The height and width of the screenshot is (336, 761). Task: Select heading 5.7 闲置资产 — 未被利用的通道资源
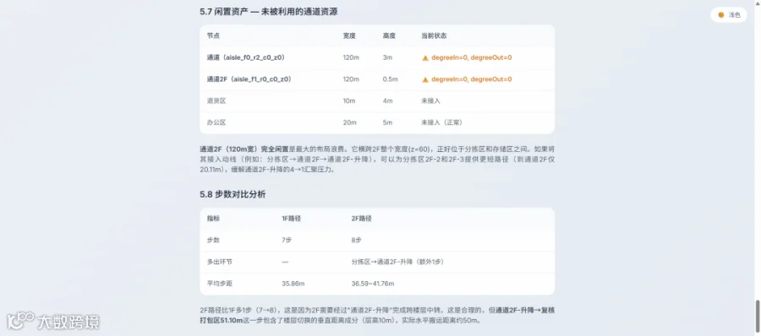269,12
